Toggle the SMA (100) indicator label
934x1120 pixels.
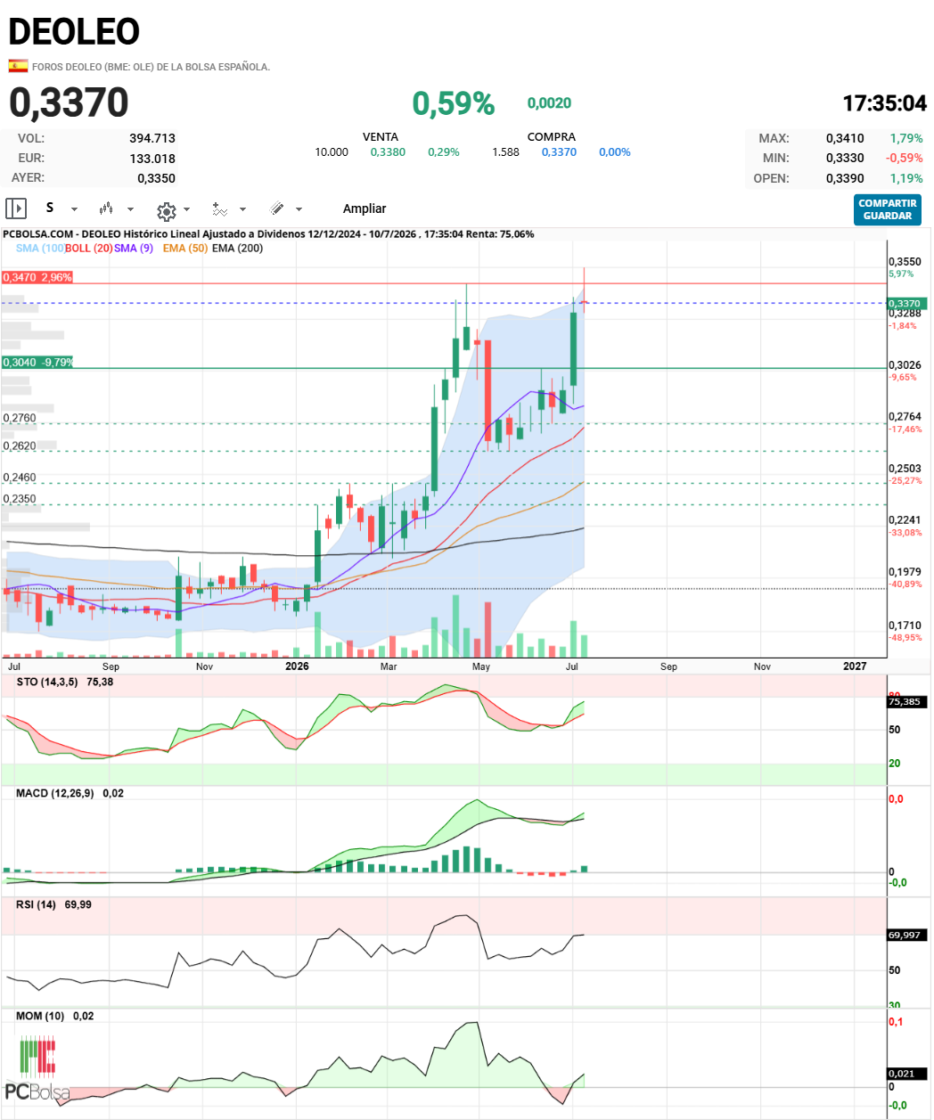[x=40, y=248]
